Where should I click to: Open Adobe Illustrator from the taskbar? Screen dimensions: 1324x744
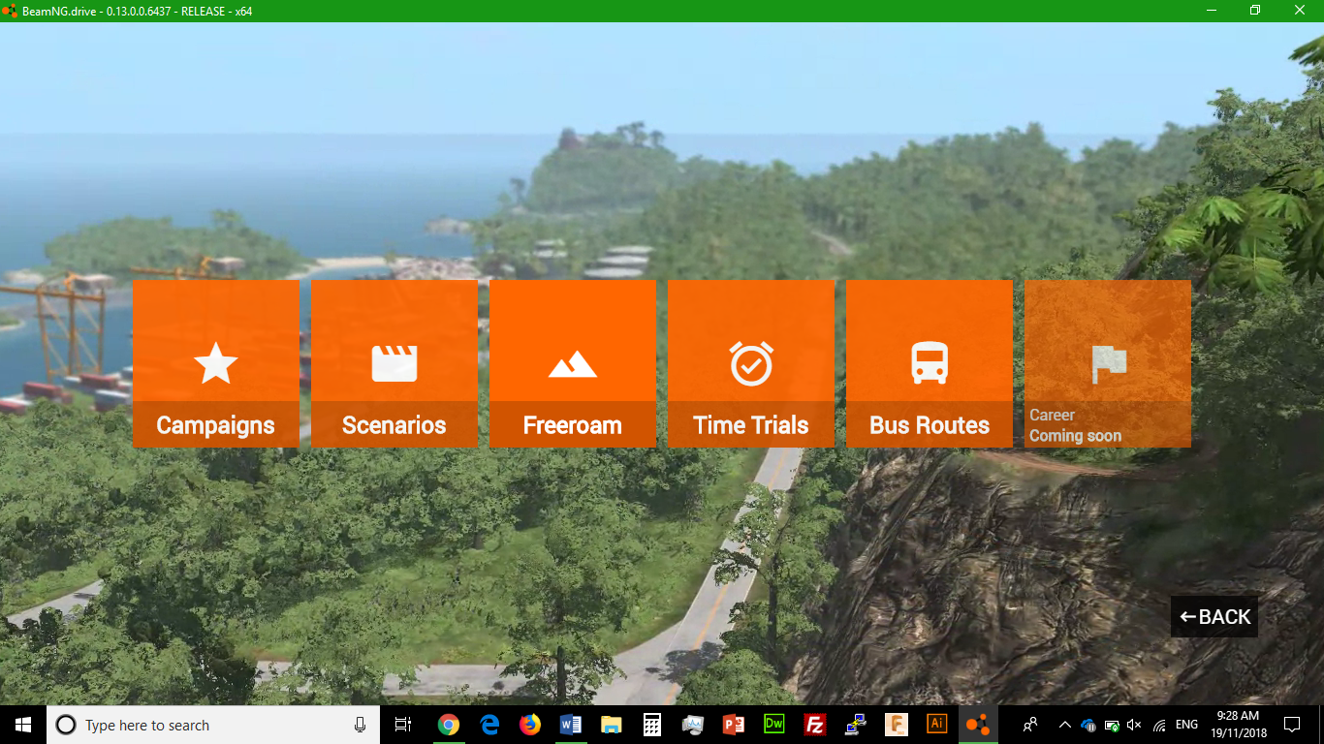pyautogui.click(x=937, y=725)
